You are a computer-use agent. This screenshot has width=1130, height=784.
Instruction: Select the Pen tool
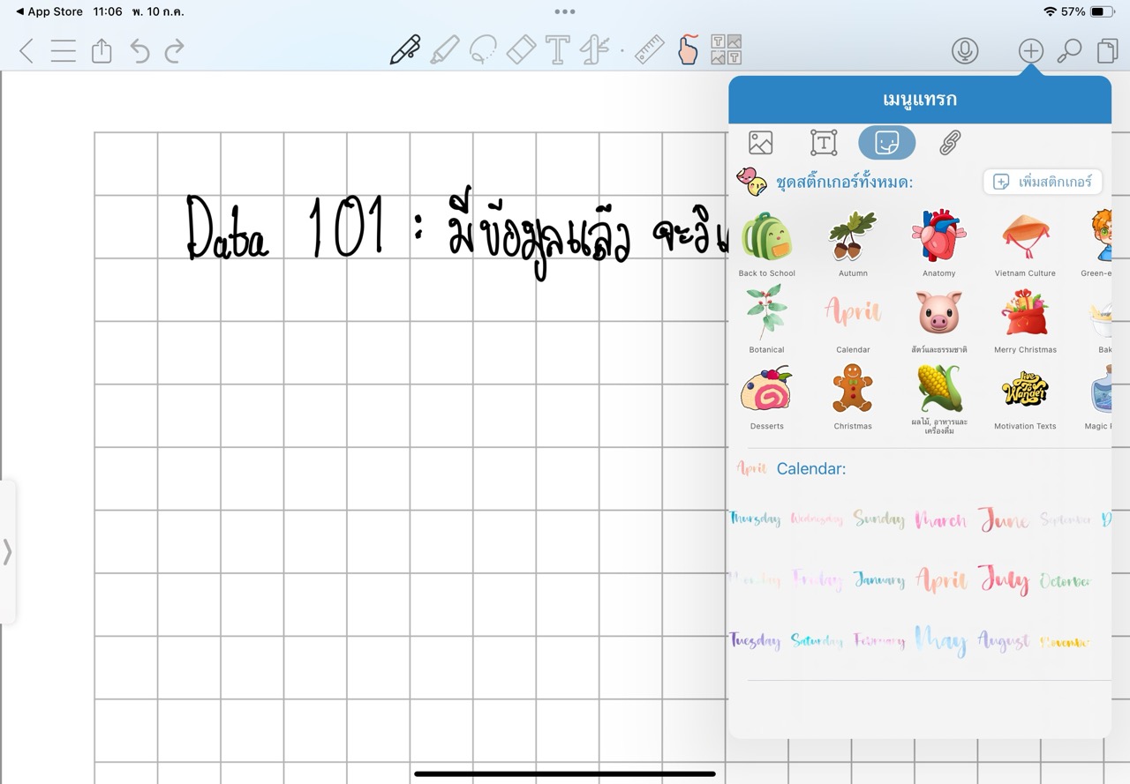[405, 50]
